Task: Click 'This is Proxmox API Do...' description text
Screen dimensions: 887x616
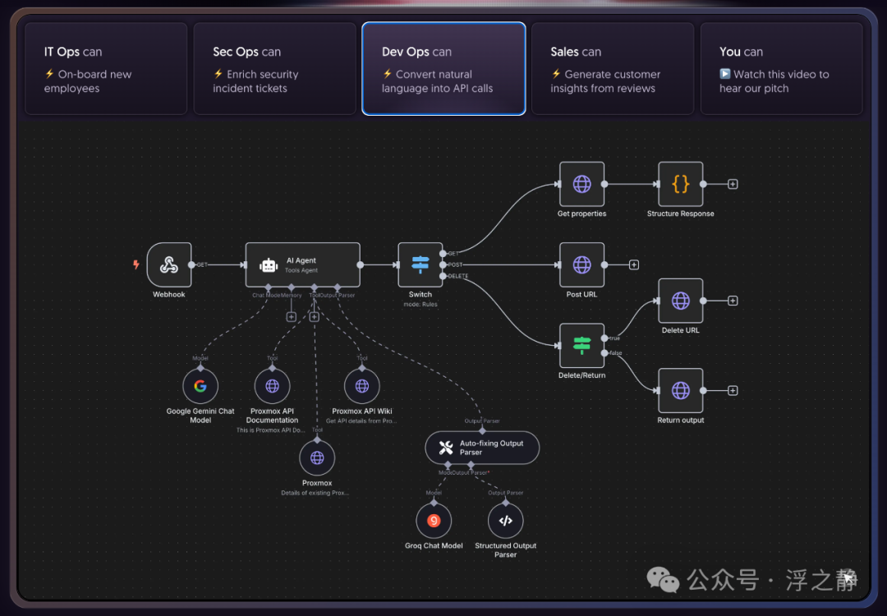Action: [x=270, y=430]
